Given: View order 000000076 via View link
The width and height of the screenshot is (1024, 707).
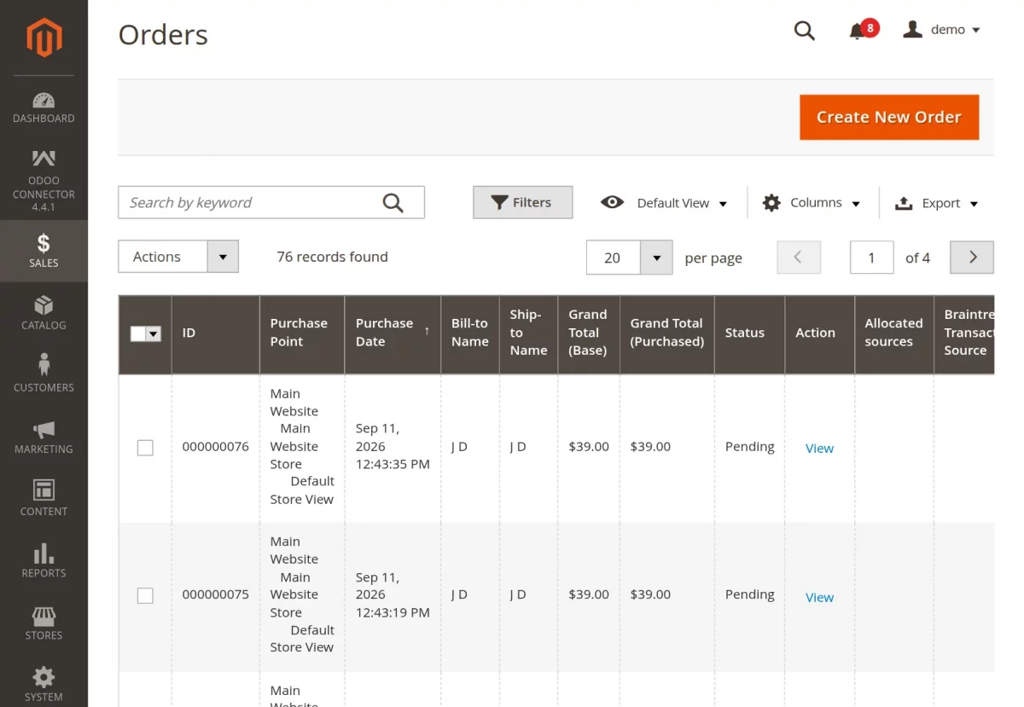Looking at the screenshot, I should click(x=819, y=448).
